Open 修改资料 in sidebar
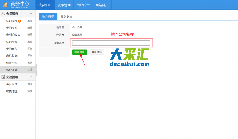The width and height of the screenshot is (238, 139). pyautogui.click(x=12, y=63)
